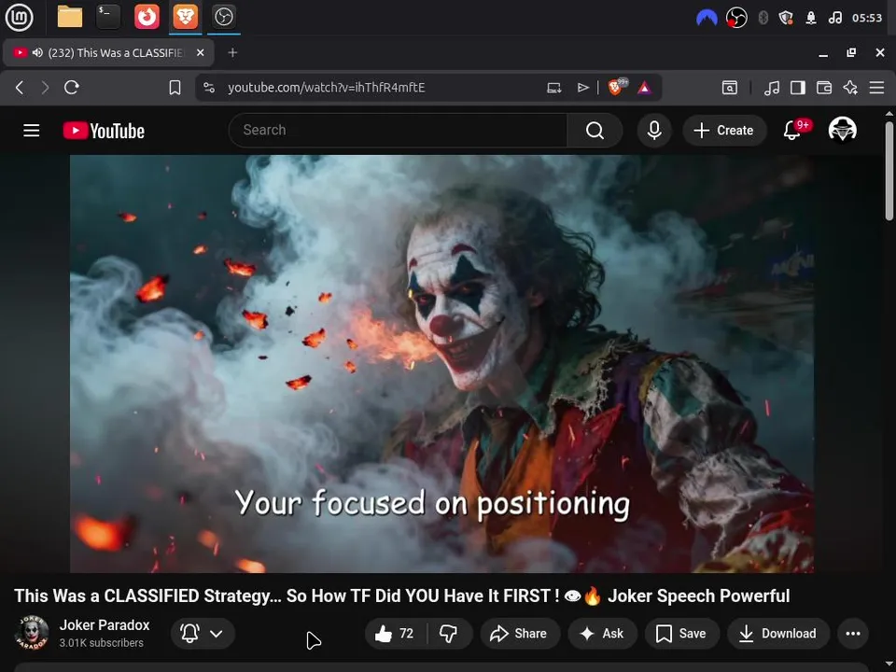896x672 pixels.
Task: Open the NordVPN tray icon
Action: click(707, 19)
